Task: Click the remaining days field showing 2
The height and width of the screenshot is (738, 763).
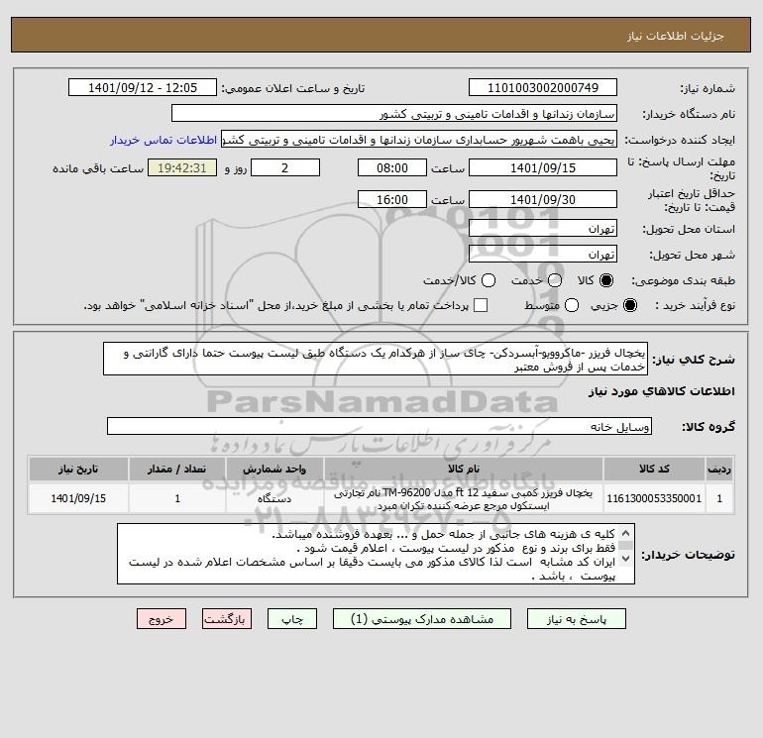Action: coord(285,167)
